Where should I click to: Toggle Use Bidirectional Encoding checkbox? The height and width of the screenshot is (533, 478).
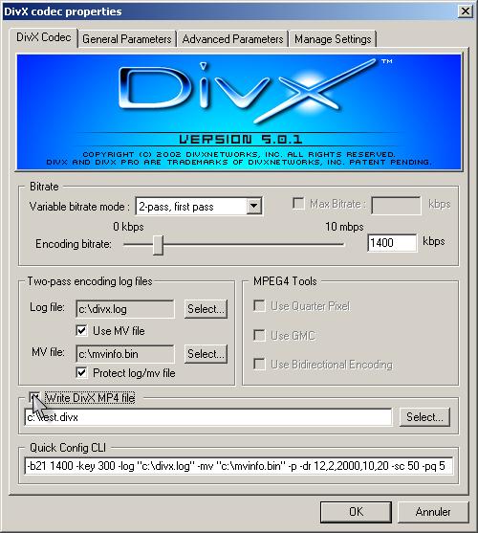(260, 364)
